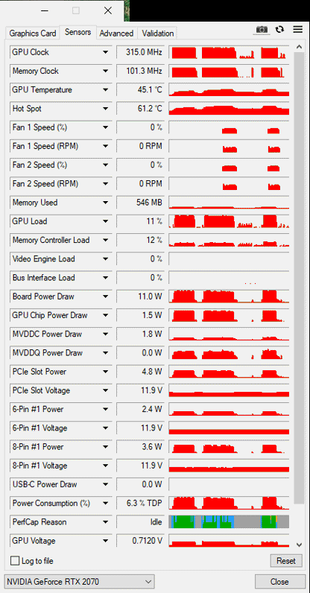Viewport: 310px width, 593px height.
Task: Click the GPU Clock history graph
Action: coord(229,52)
